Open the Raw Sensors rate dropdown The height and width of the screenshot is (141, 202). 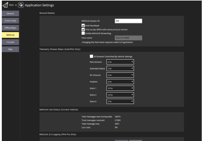click(120, 62)
